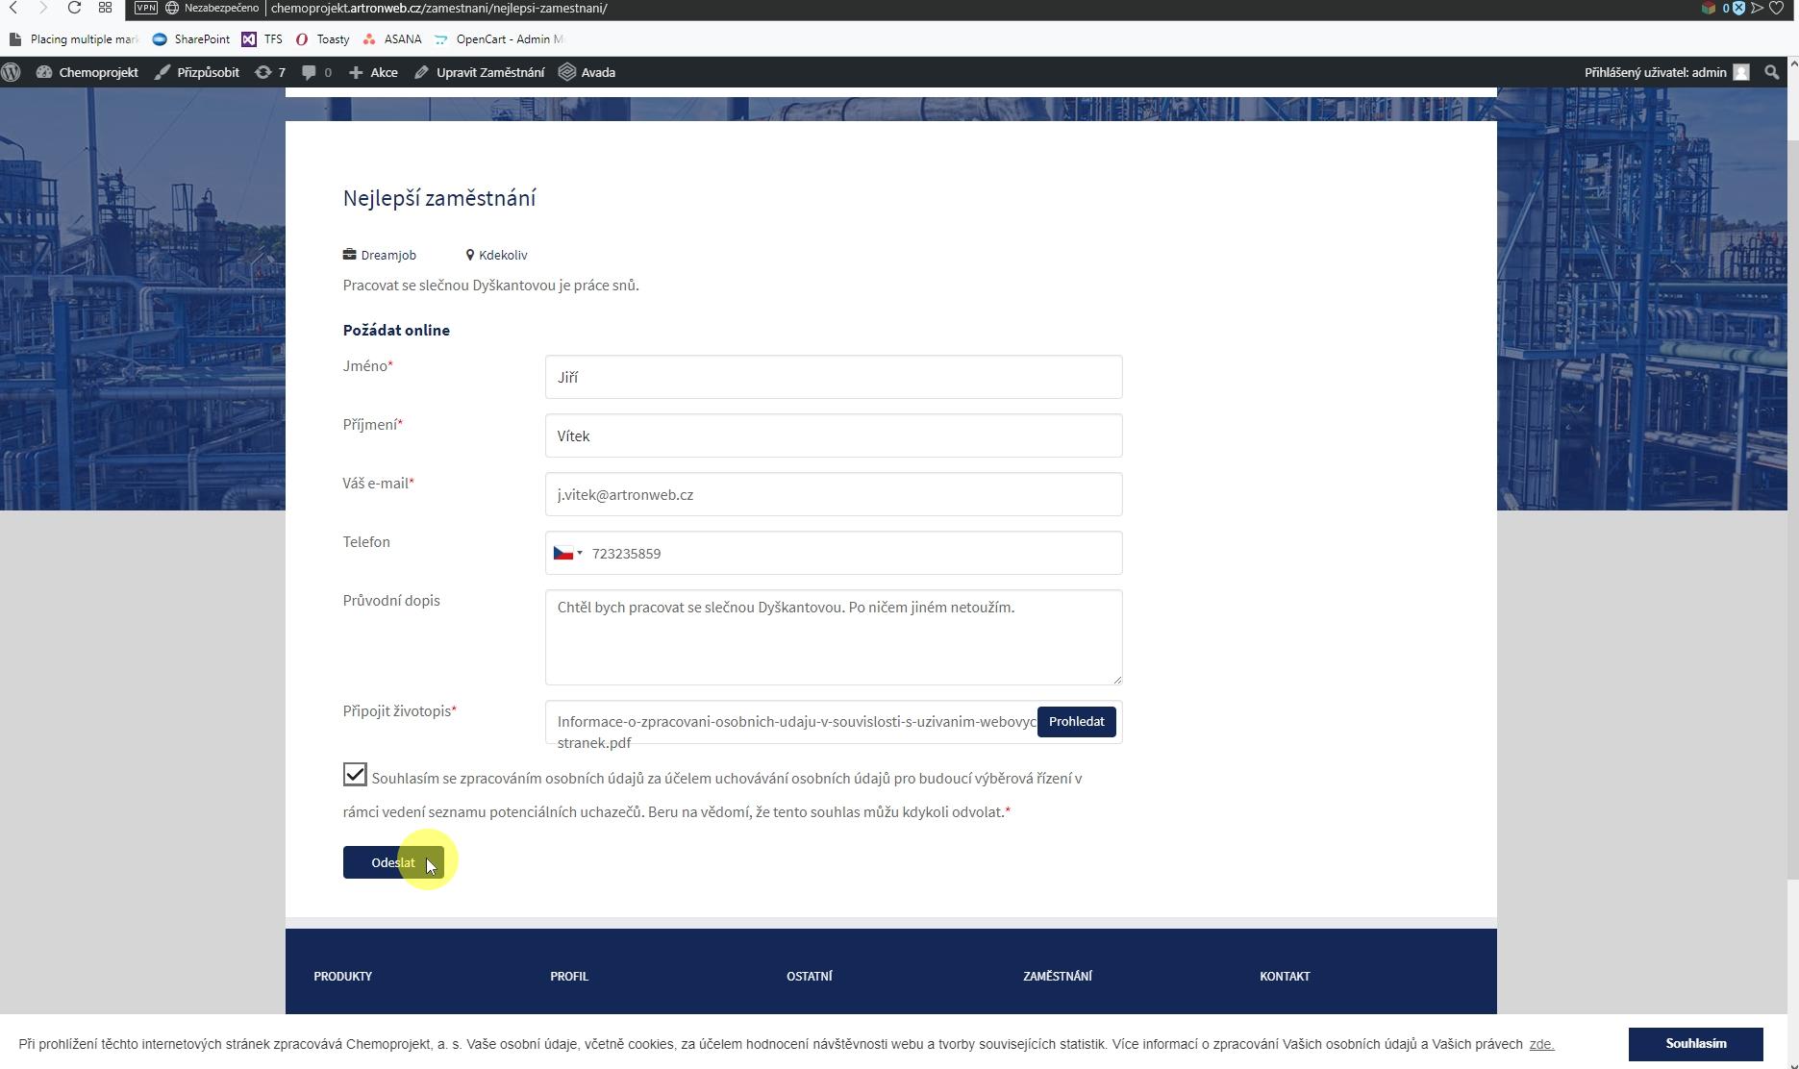The width and height of the screenshot is (1799, 1069).
Task: Click Upravit Zaměstnání in admin bar
Action: [x=479, y=72]
